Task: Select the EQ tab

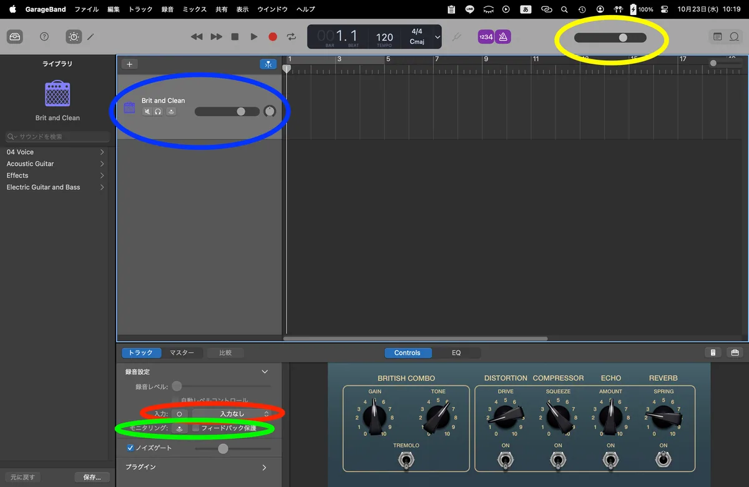Action: 456,353
